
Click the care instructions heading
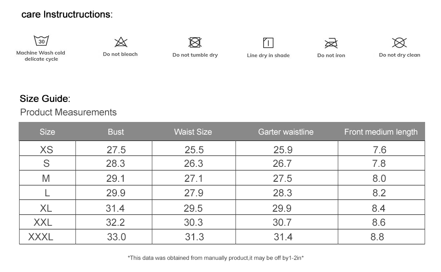coord(67,15)
